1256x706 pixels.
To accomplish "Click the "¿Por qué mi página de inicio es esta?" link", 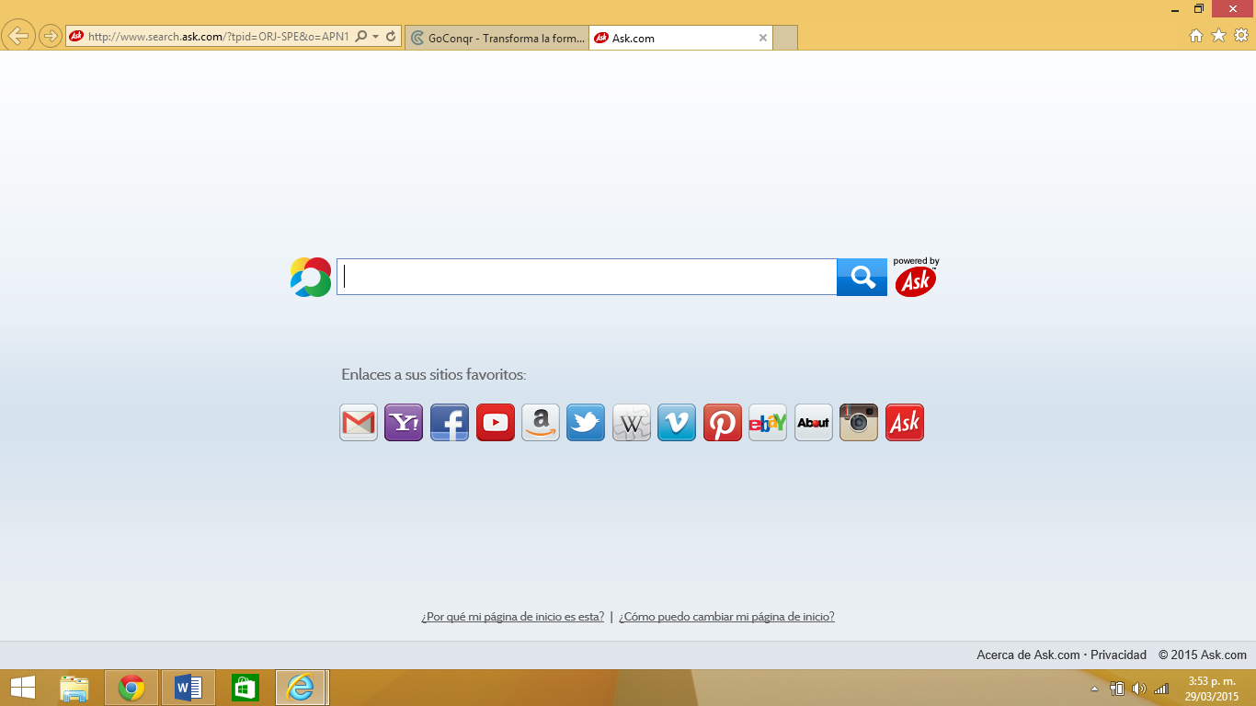I will (512, 617).
